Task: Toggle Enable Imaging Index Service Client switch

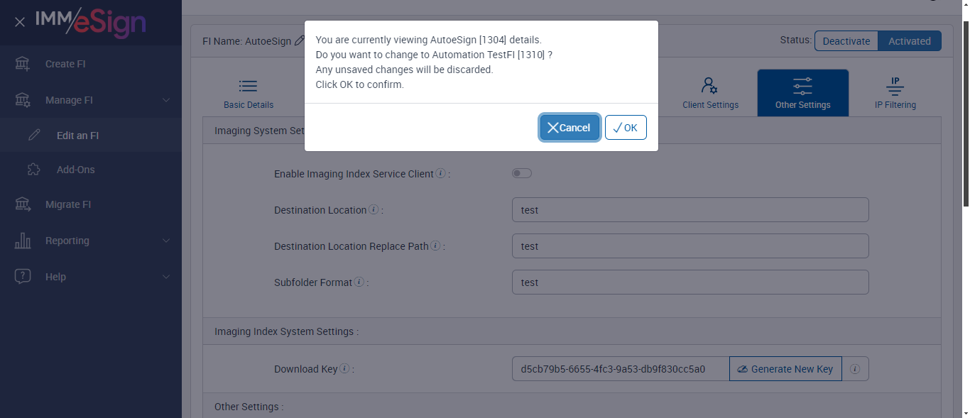Action: tap(522, 174)
